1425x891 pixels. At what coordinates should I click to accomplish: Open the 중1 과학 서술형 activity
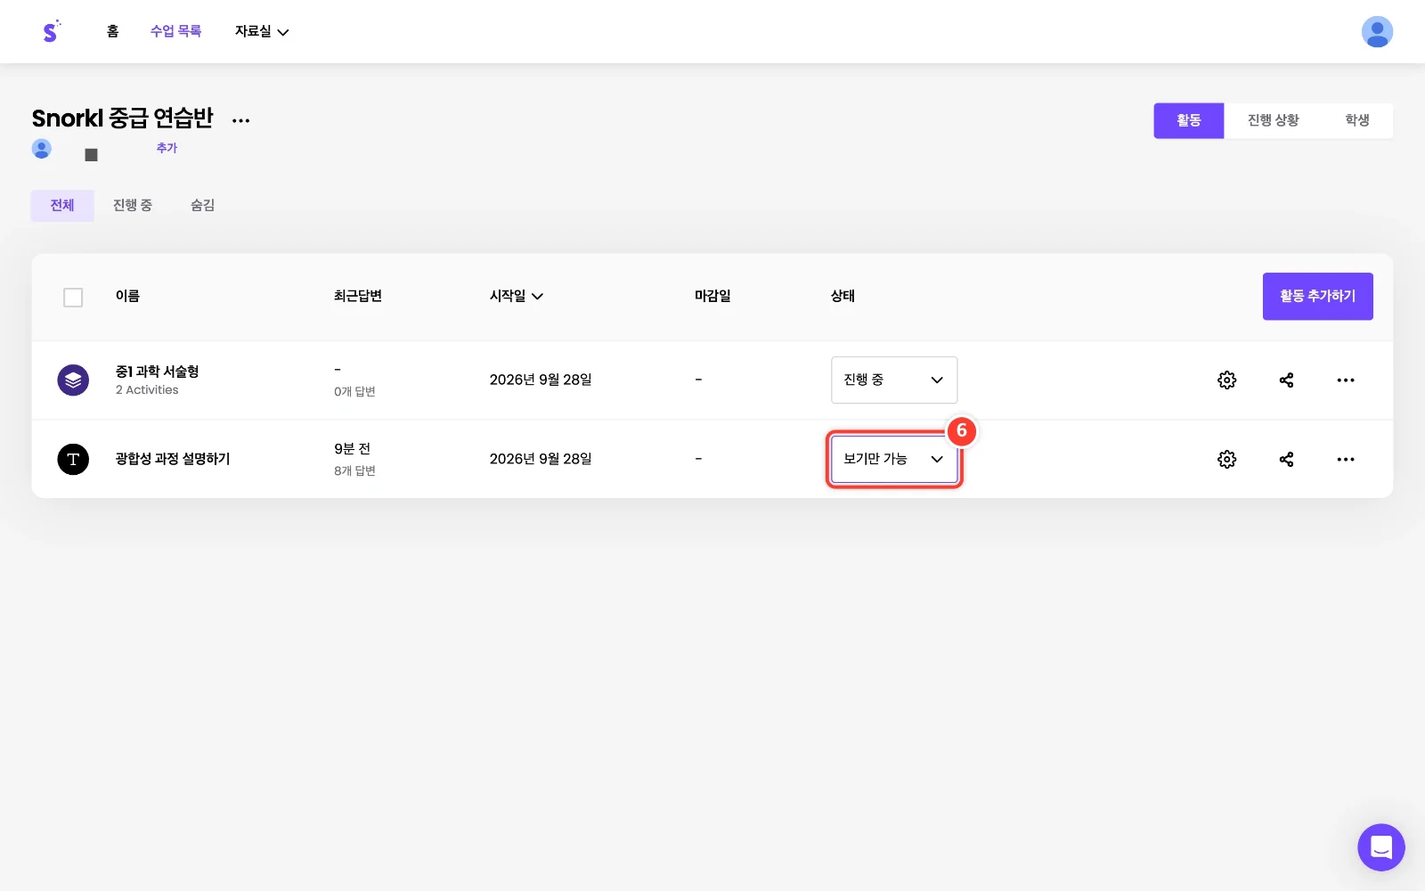pyautogui.click(x=157, y=372)
